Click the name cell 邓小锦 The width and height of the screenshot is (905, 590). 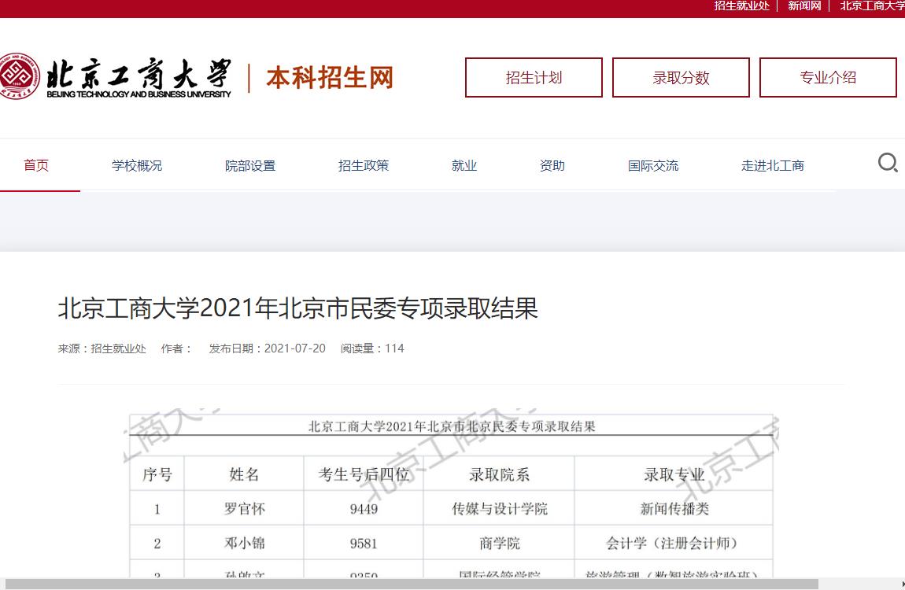[244, 543]
